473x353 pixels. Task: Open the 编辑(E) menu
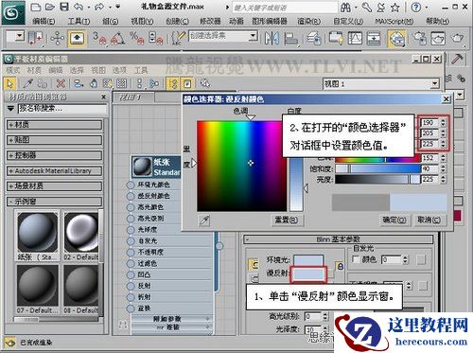pos(44,22)
